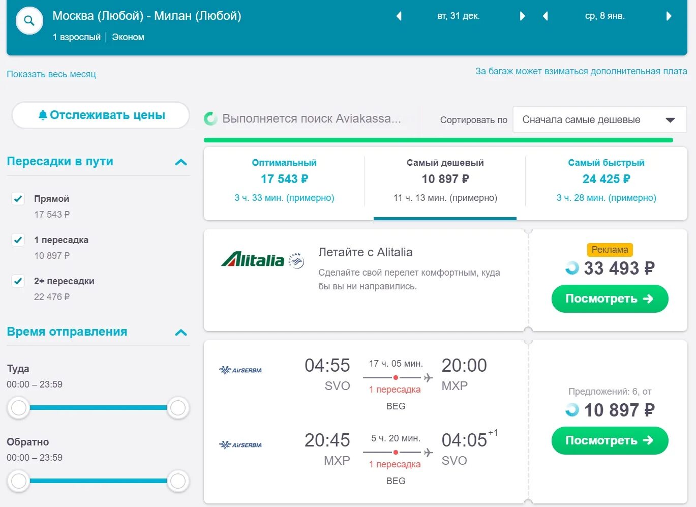This screenshot has width=696, height=507.
Task: Open the sort order dropdown
Action: click(x=599, y=120)
